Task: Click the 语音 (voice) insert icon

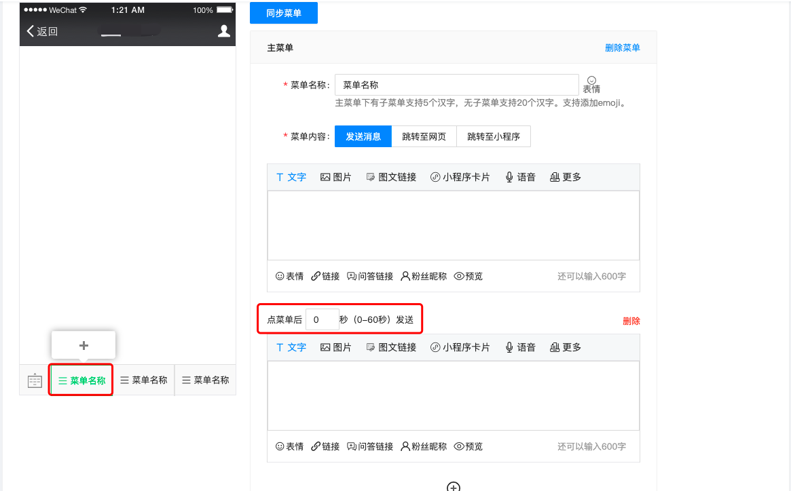Action: [519, 177]
